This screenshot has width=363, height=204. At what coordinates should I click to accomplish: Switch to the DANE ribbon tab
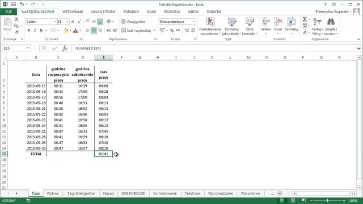pyautogui.click(x=151, y=11)
